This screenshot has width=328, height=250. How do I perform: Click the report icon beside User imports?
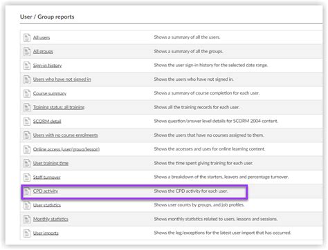[27, 233]
